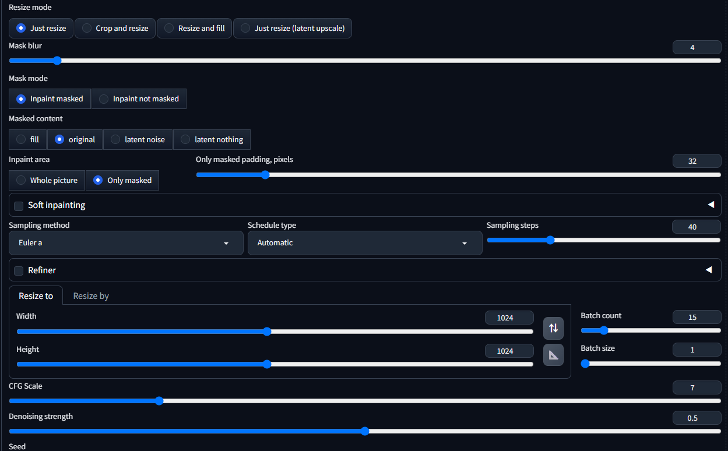The width and height of the screenshot is (728, 451).
Task: Set inpaint area to Whole picture
Action: (47, 181)
